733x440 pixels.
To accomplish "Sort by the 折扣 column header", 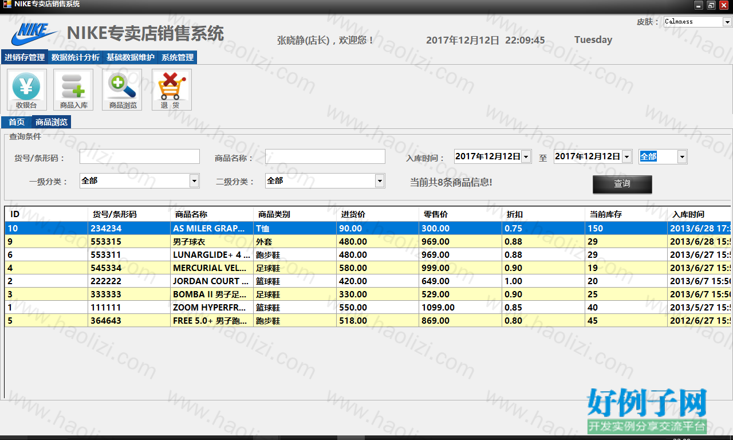I will [x=543, y=214].
